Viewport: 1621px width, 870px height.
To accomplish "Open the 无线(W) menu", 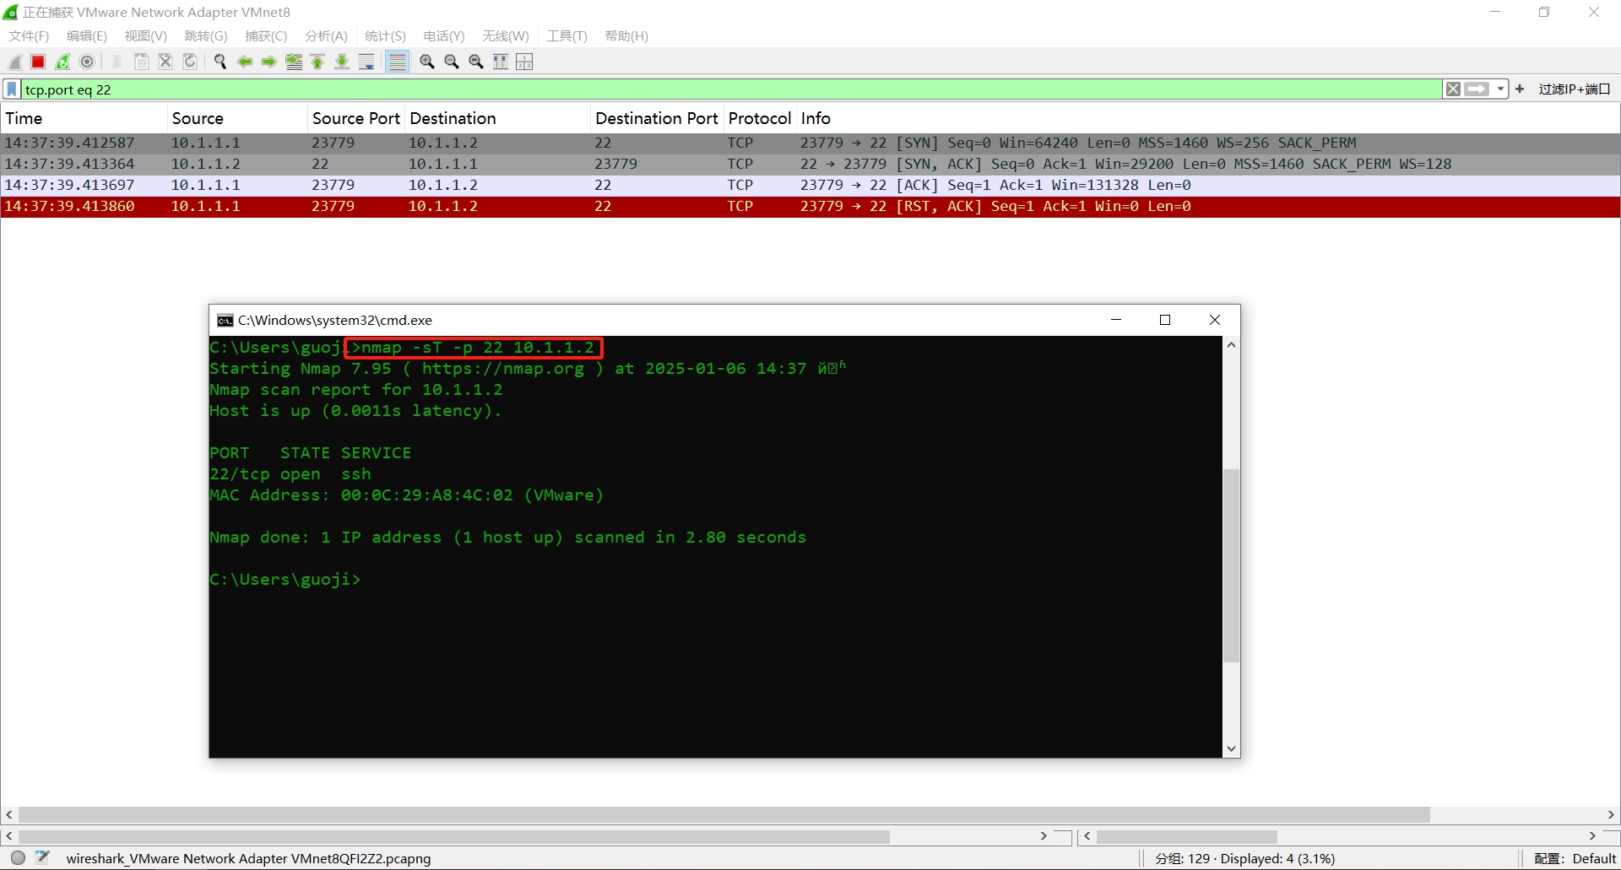I will (x=506, y=36).
